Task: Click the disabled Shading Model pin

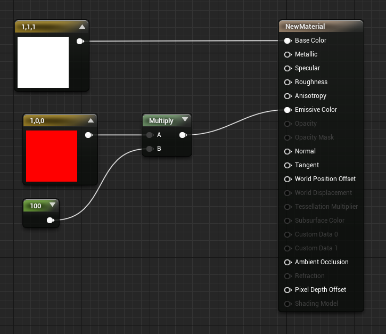Action: (288, 304)
